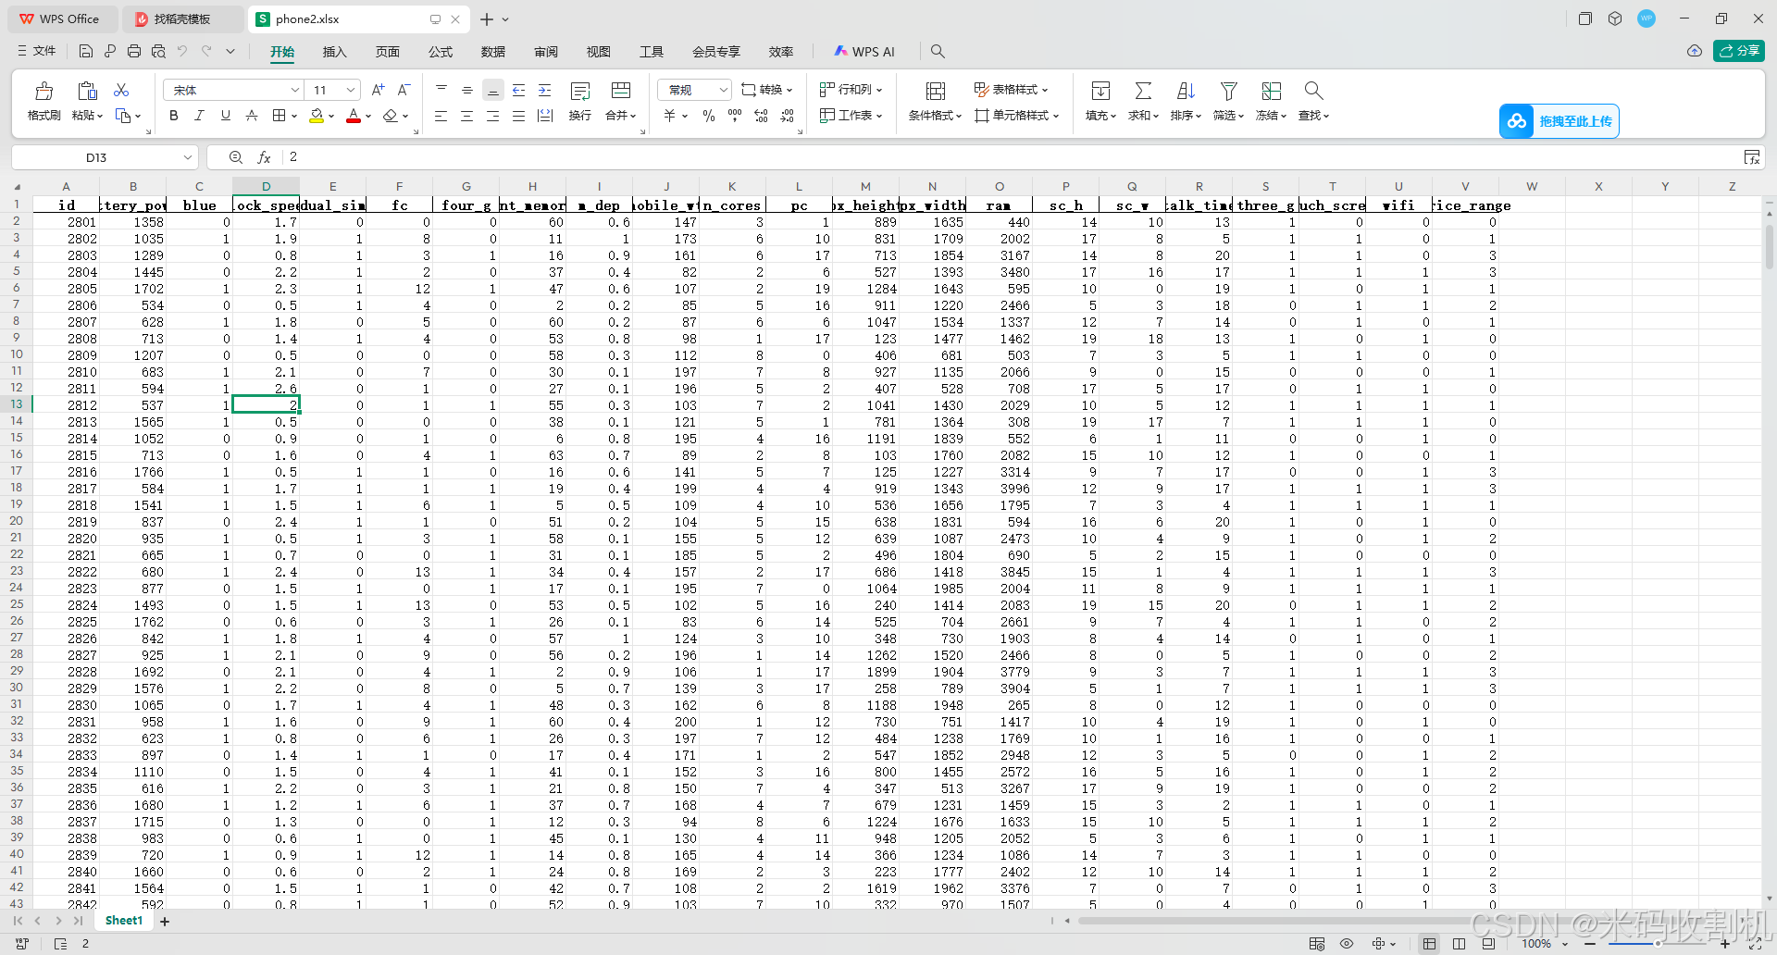Click the thousands separator icon
Image resolution: width=1777 pixels, height=955 pixels.
(735, 116)
